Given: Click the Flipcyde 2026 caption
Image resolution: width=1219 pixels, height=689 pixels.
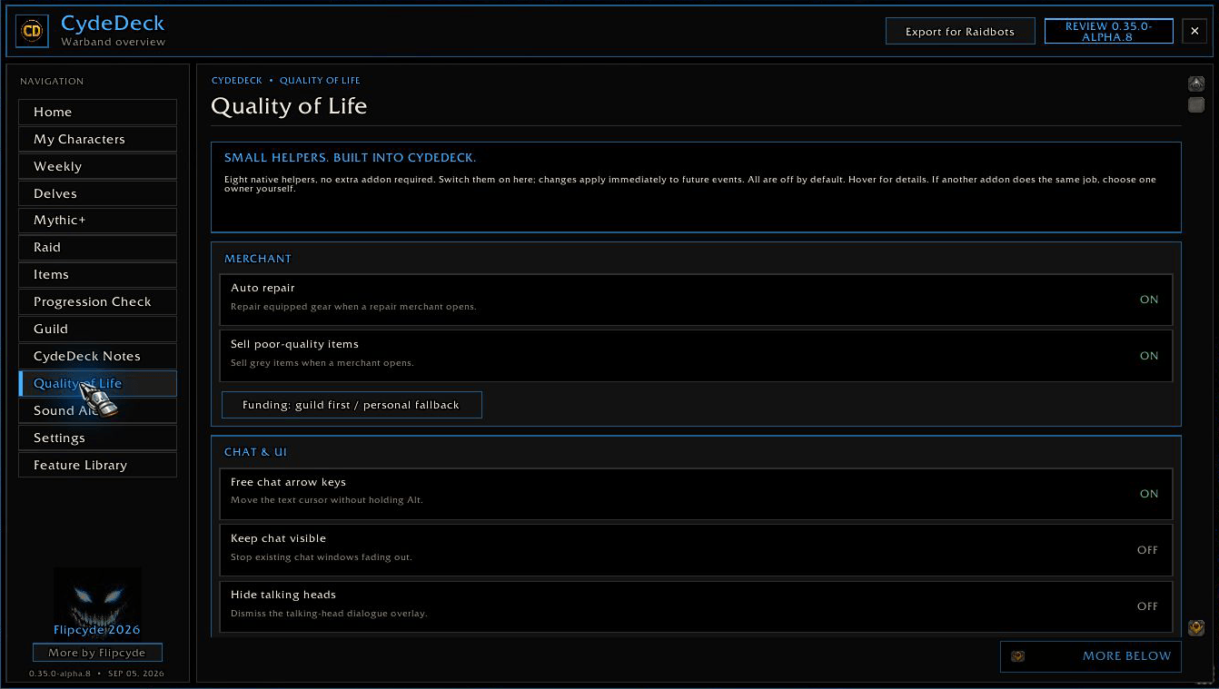Looking at the screenshot, I should pos(97,630).
